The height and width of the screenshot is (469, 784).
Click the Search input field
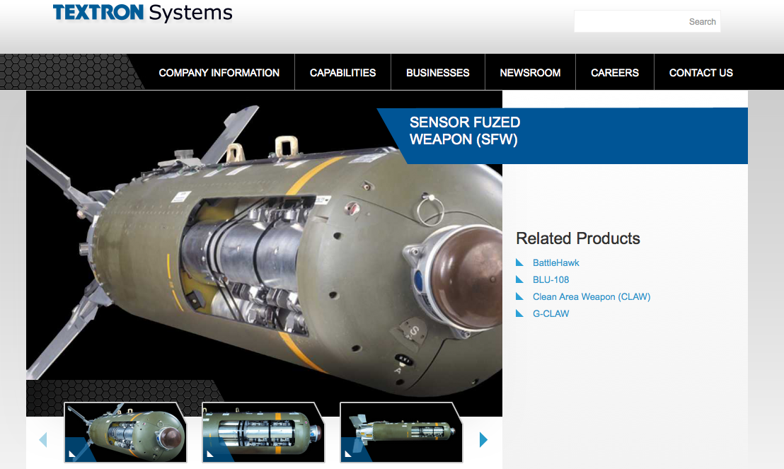coord(647,21)
